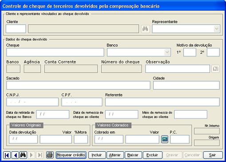This screenshot has height=162, width=226.
Task: Open calculator icon next to Valores Cobrados Valor
Action: (165, 139)
